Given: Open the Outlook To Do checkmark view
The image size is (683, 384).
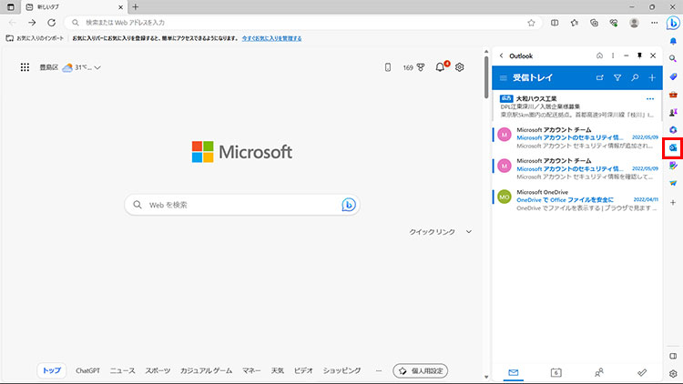Looking at the screenshot, I should tap(642, 372).
